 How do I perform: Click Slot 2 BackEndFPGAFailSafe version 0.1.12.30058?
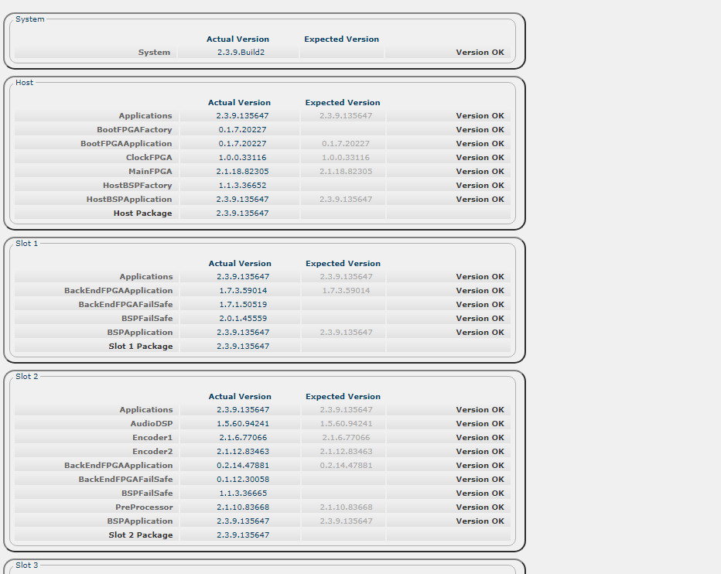[x=243, y=480]
